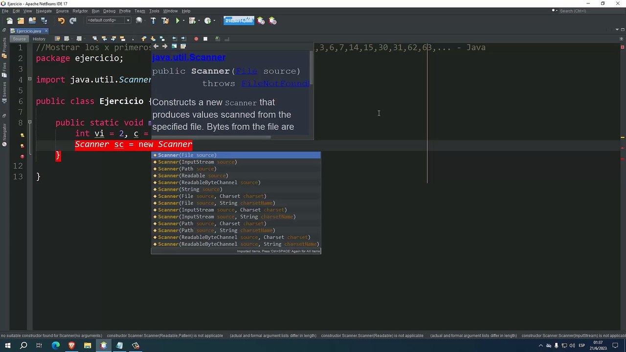The width and height of the screenshot is (626, 352).
Task: Click the memory usage garbage collection bar
Action: pos(239,21)
